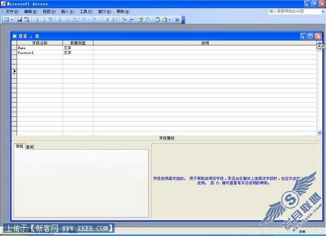Click the Print toolbar icon
Screen dimensions: 326x236
pyautogui.click(x=36, y=20)
